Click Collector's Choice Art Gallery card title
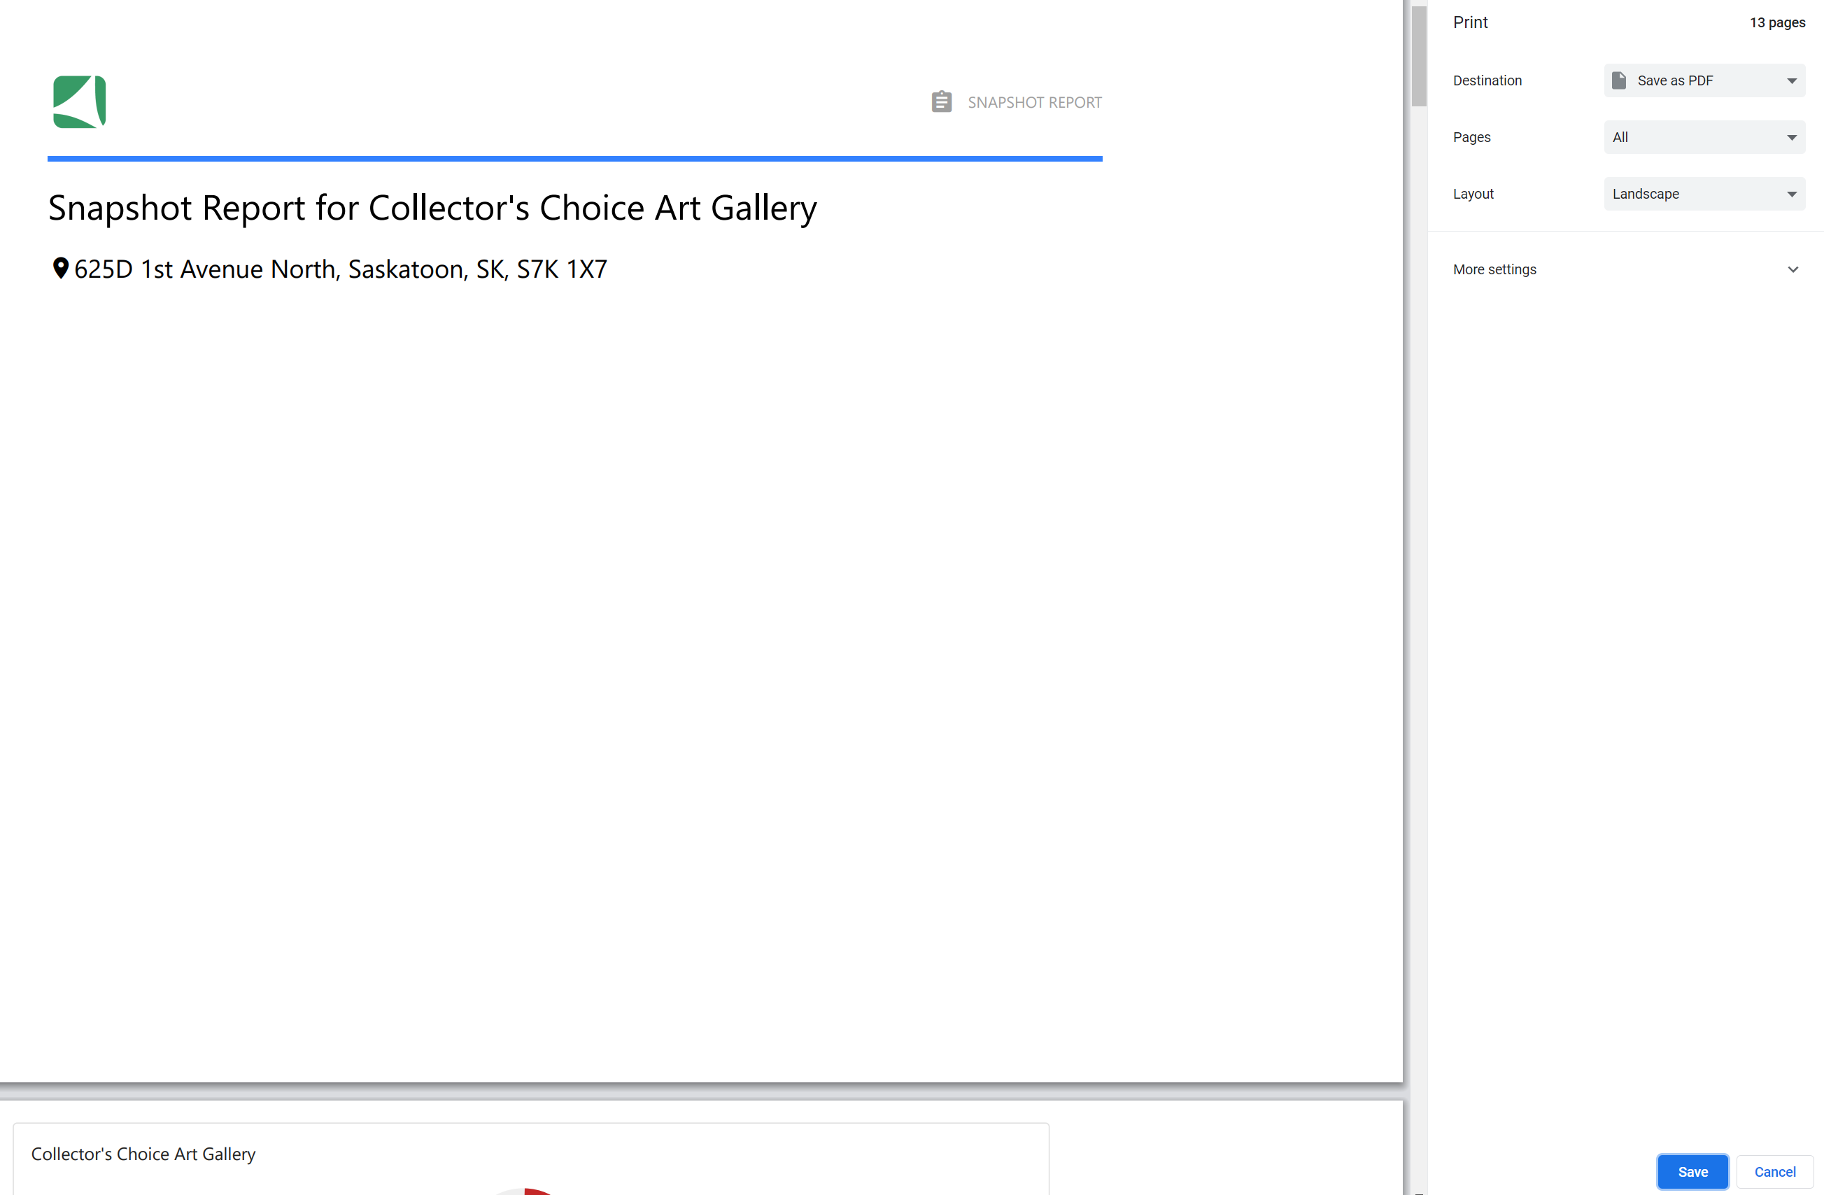1824x1195 pixels. (x=143, y=1154)
